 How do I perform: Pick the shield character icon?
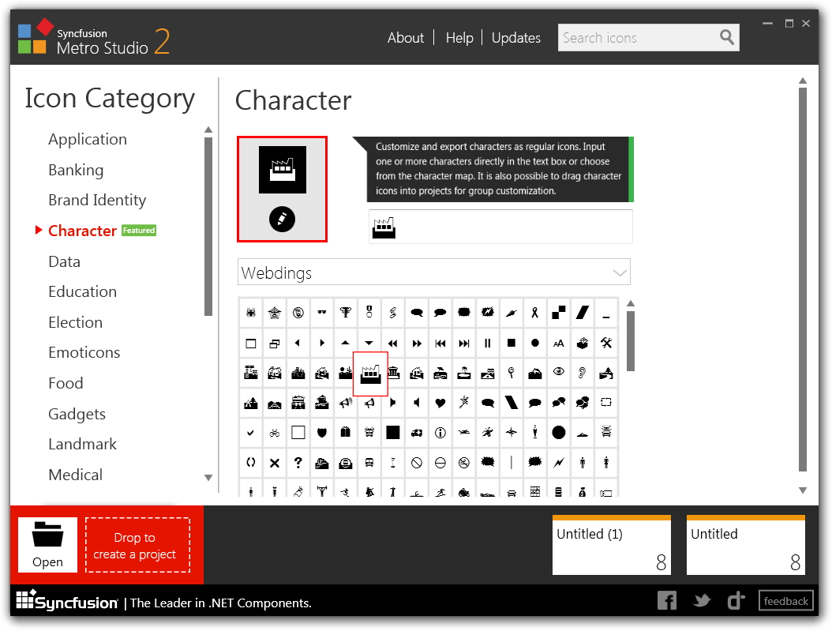pos(321,433)
